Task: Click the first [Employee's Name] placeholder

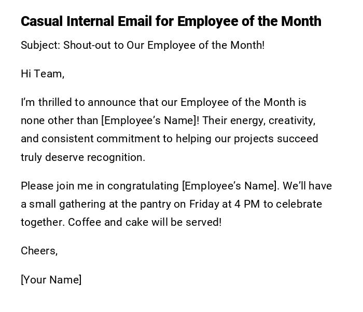Action: pyautogui.click(x=150, y=120)
